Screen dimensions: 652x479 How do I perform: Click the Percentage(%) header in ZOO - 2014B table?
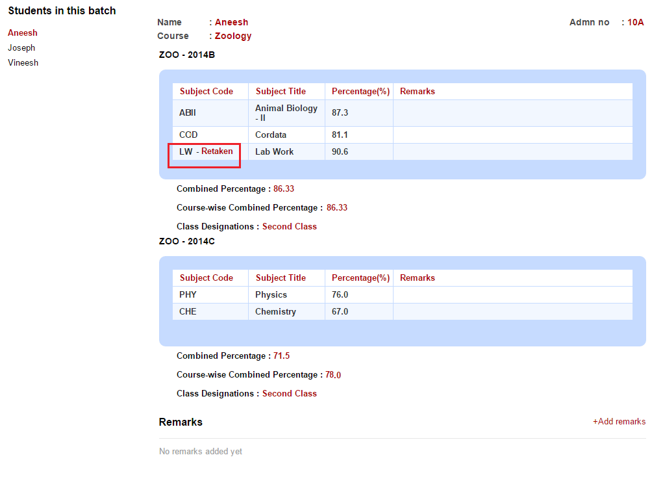click(x=360, y=91)
